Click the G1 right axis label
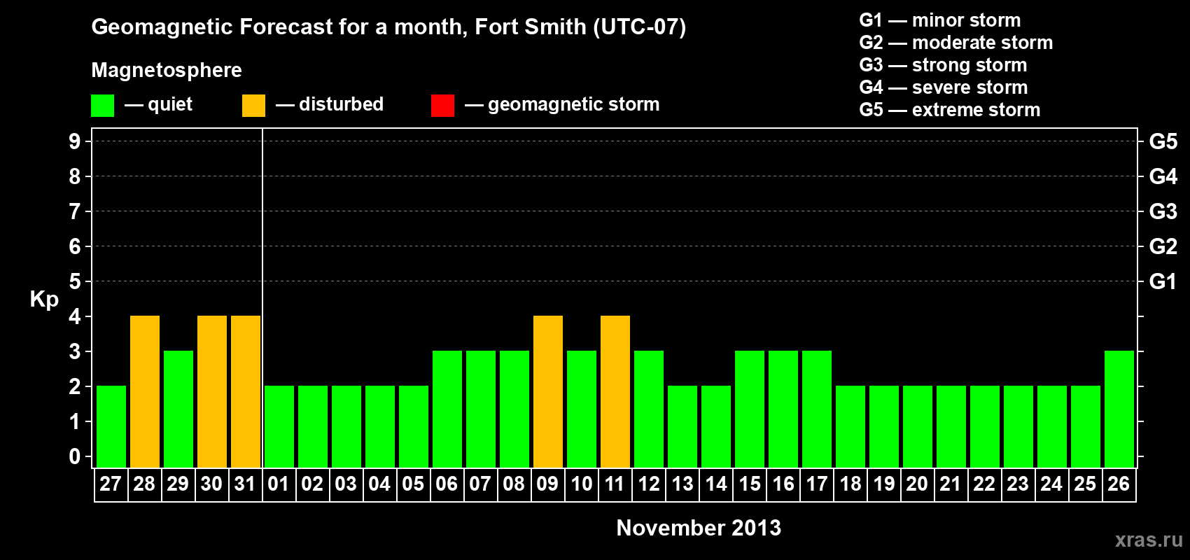 click(x=1163, y=281)
